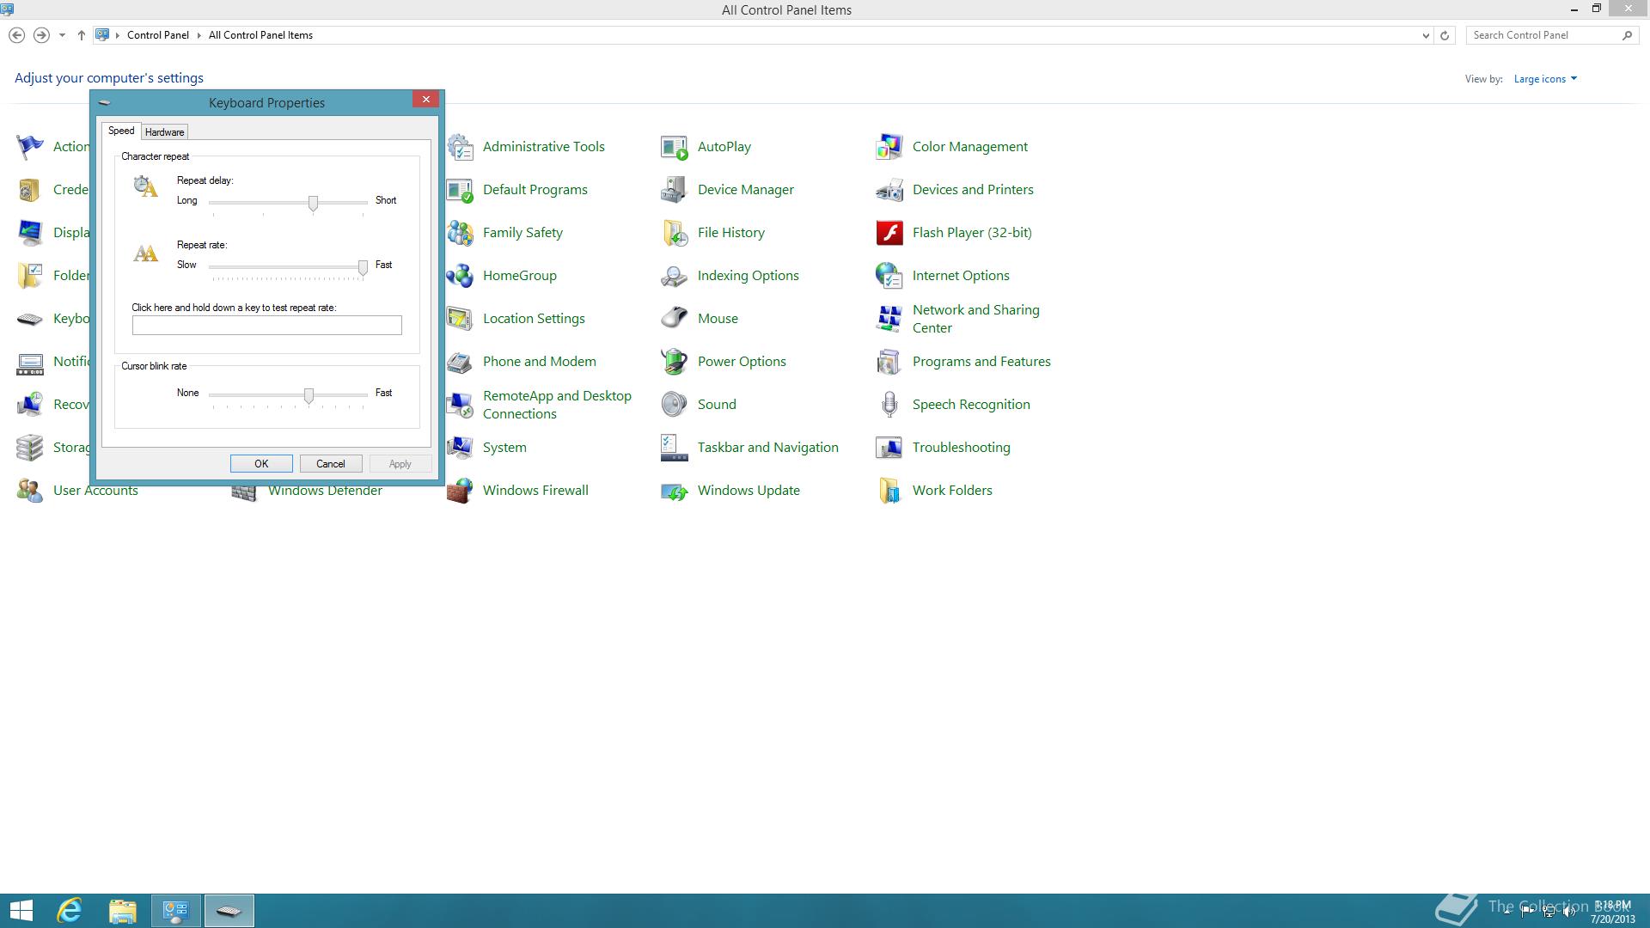
Task: Click the Repeat rate slider thumb
Action: coord(363,268)
